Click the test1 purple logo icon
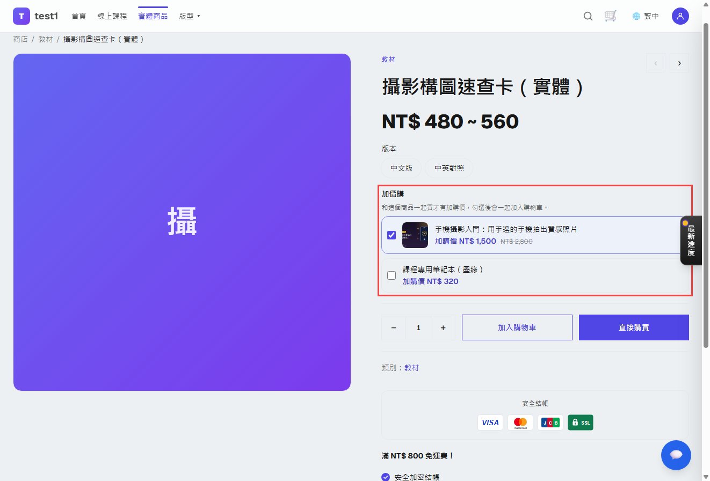Image resolution: width=710 pixels, height=481 pixels. click(x=21, y=16)
